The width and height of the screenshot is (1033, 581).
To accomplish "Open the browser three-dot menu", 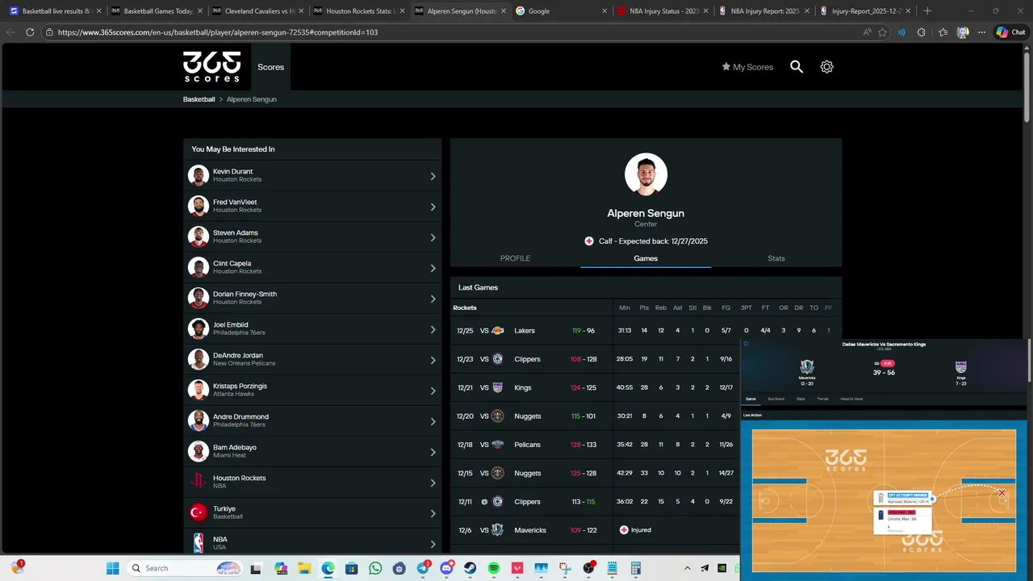I will click(981, 32).
